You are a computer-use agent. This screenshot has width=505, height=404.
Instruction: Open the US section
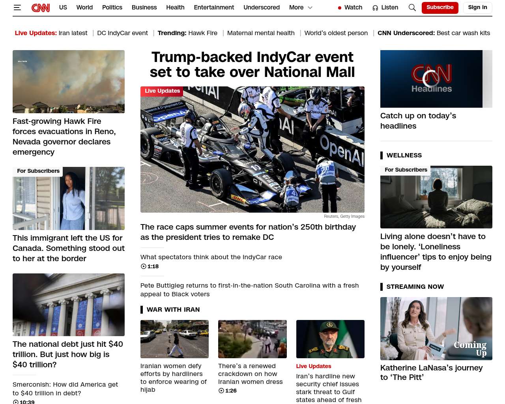click(63, 7)
